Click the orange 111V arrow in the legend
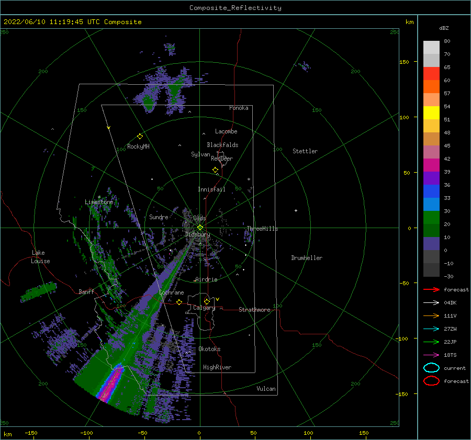The width and height of the screenshot is (471, 440). (431, 315)
